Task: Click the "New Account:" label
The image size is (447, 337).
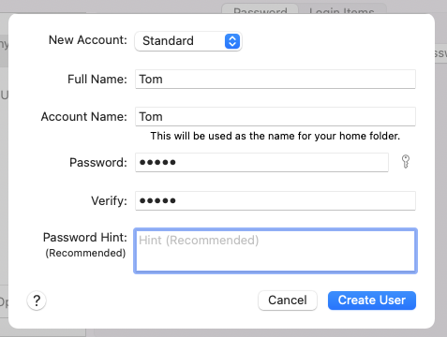Action: pos(88,40)
